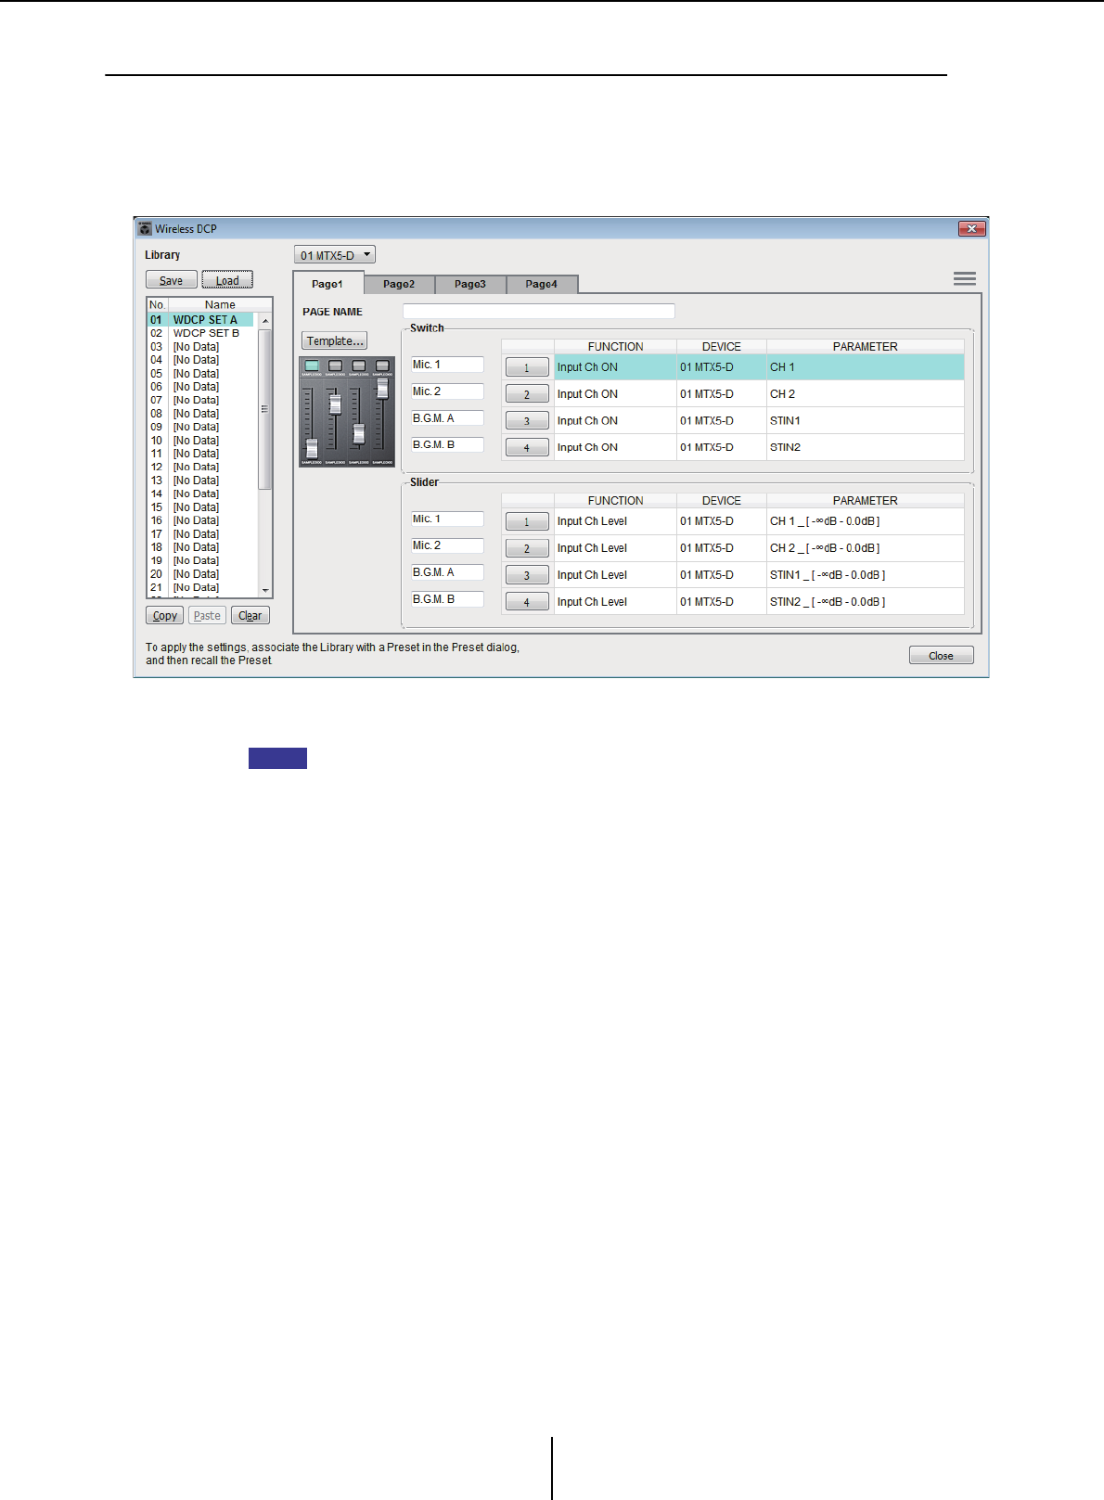
Task: Click Switch button 3 for B.G.M. A
Action: (527, 421)
